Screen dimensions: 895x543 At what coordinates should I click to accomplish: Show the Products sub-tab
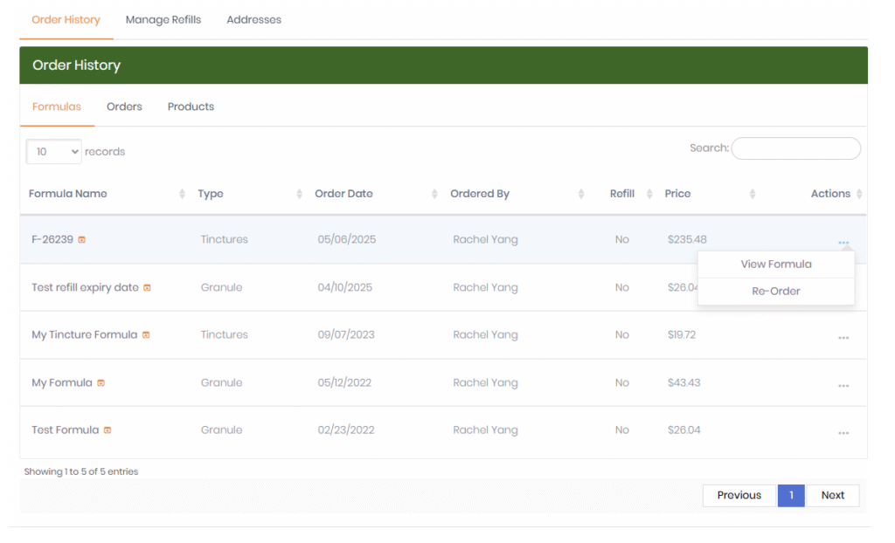(x=191, y=107)
